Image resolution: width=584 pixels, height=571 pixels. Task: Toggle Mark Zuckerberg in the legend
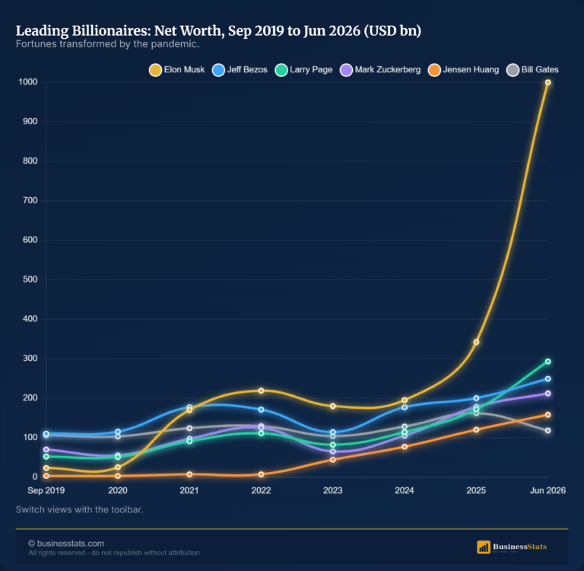[x=380, y=70]
